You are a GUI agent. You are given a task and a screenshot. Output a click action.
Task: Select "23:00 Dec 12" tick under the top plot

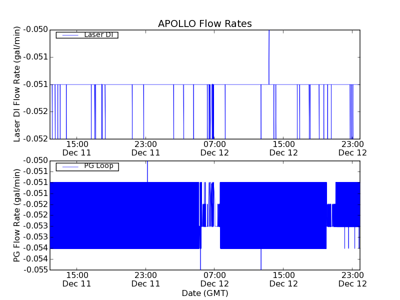tap(352, 148)
